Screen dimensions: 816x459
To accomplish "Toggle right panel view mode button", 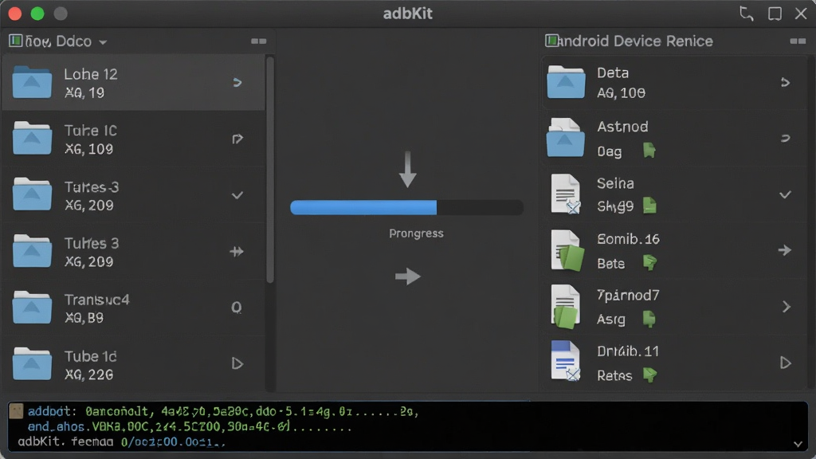I will coord(798,41).
